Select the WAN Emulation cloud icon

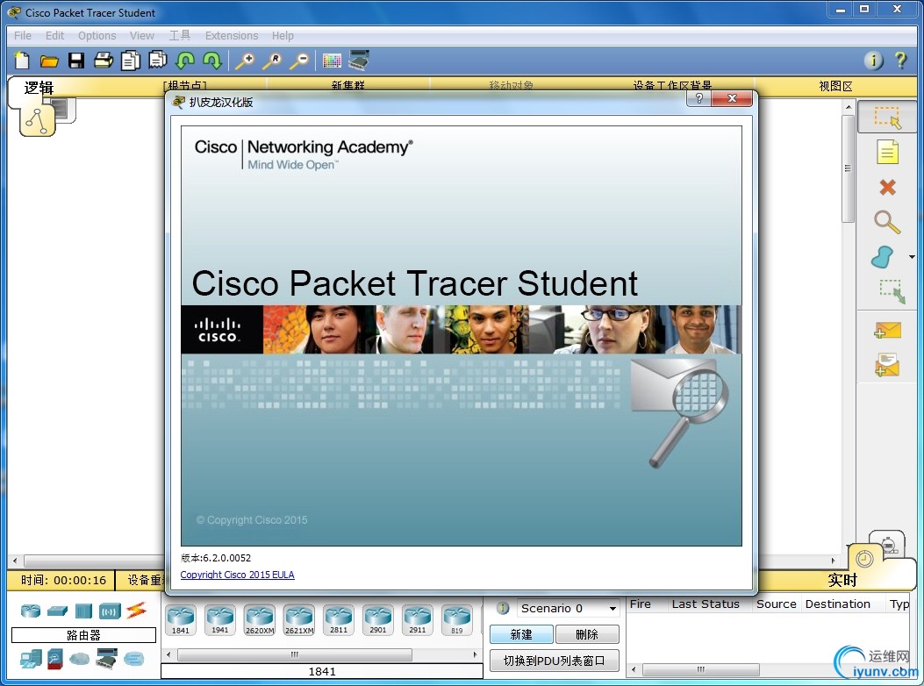(x=80, y=658)
